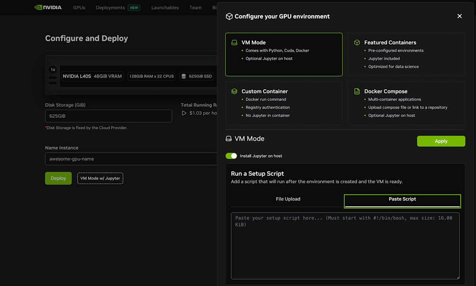Viewport: 476px width, 286px height.
Task: Click the play icon next to $1.03 rate
Action: (x=184, y=113)
